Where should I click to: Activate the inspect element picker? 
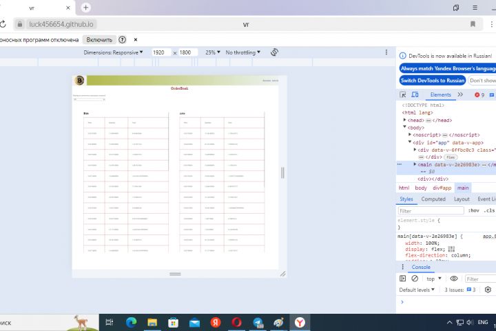403,94
